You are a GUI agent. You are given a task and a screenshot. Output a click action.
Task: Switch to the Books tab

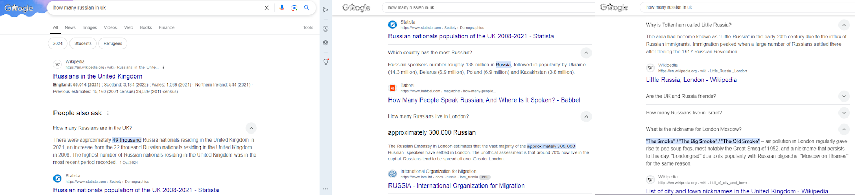pyautogui.click(x=146, y=28)
